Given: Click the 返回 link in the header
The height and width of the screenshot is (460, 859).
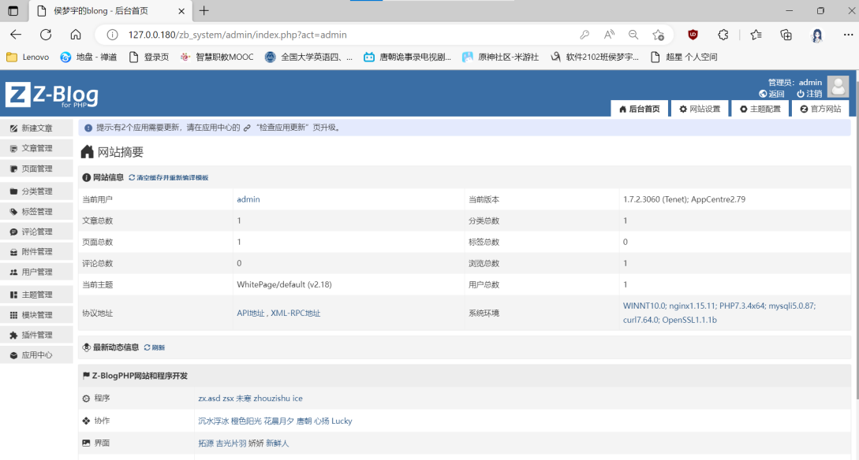Looking at the screenshot, I should (x=771, y=94).
